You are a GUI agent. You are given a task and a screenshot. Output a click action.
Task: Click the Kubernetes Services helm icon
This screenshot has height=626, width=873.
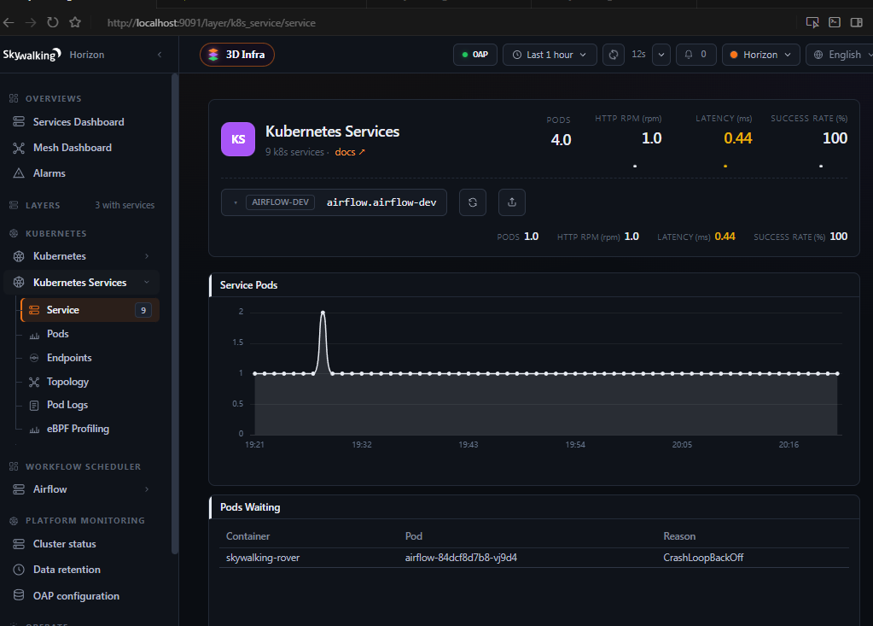[19, 283]
